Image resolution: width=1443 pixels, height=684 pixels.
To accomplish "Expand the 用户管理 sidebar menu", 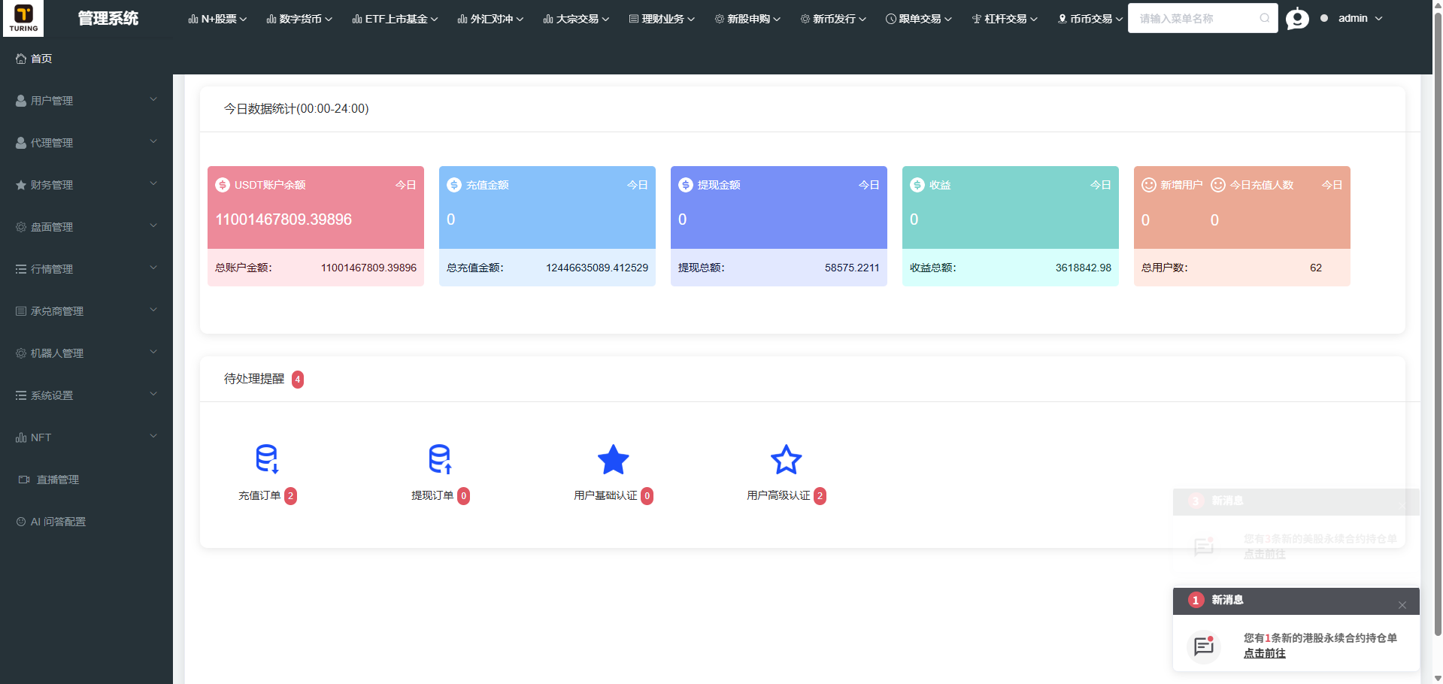I will click(x=86, y=101).
